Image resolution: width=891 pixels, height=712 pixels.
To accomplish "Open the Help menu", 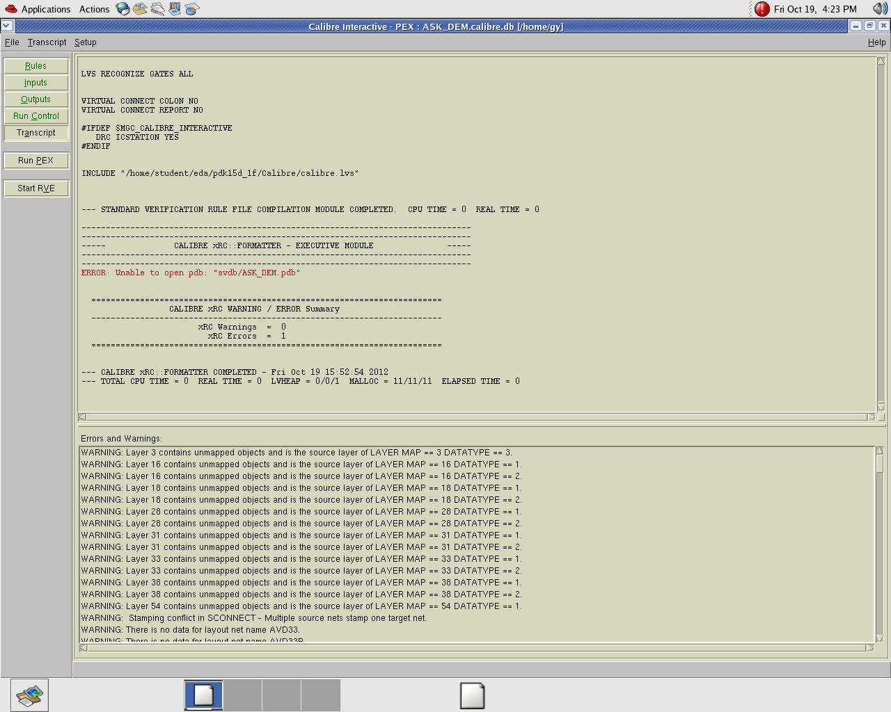I will (876, 42).
